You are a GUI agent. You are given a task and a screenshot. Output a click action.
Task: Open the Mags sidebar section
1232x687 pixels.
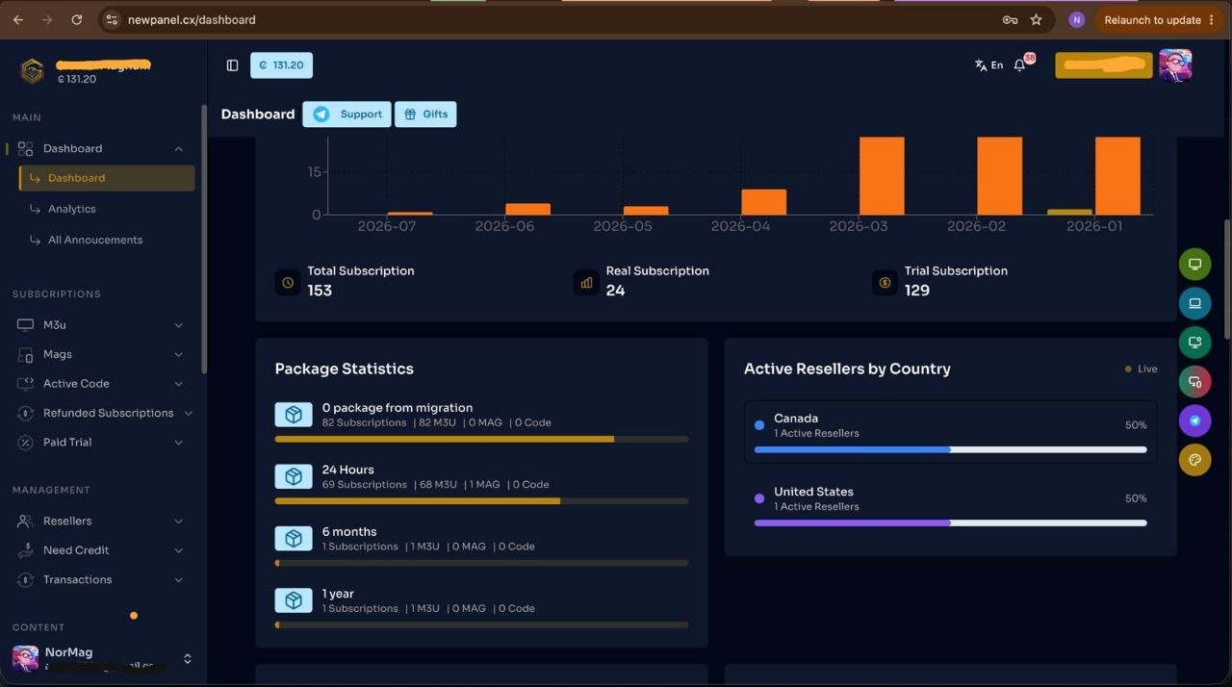(x=100, y=354)
